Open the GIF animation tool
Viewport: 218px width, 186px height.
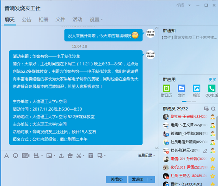(26, 156)
